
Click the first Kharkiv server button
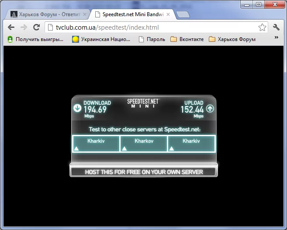96,144
